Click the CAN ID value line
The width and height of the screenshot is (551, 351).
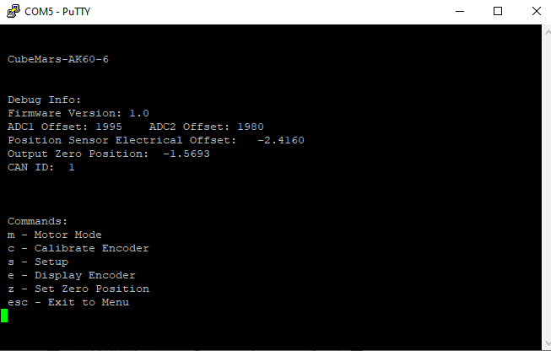(41, 167)
